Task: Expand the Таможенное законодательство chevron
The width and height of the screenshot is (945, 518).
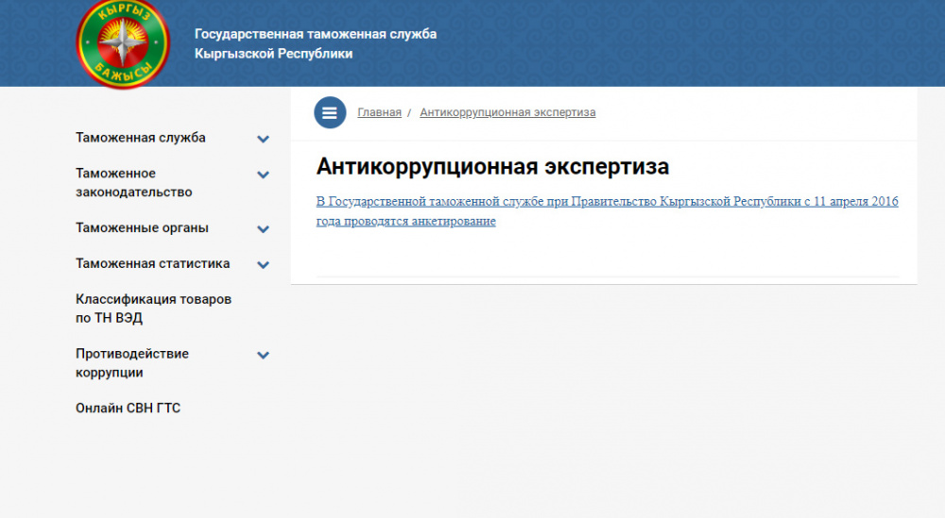Action: [x=264, y=175]
